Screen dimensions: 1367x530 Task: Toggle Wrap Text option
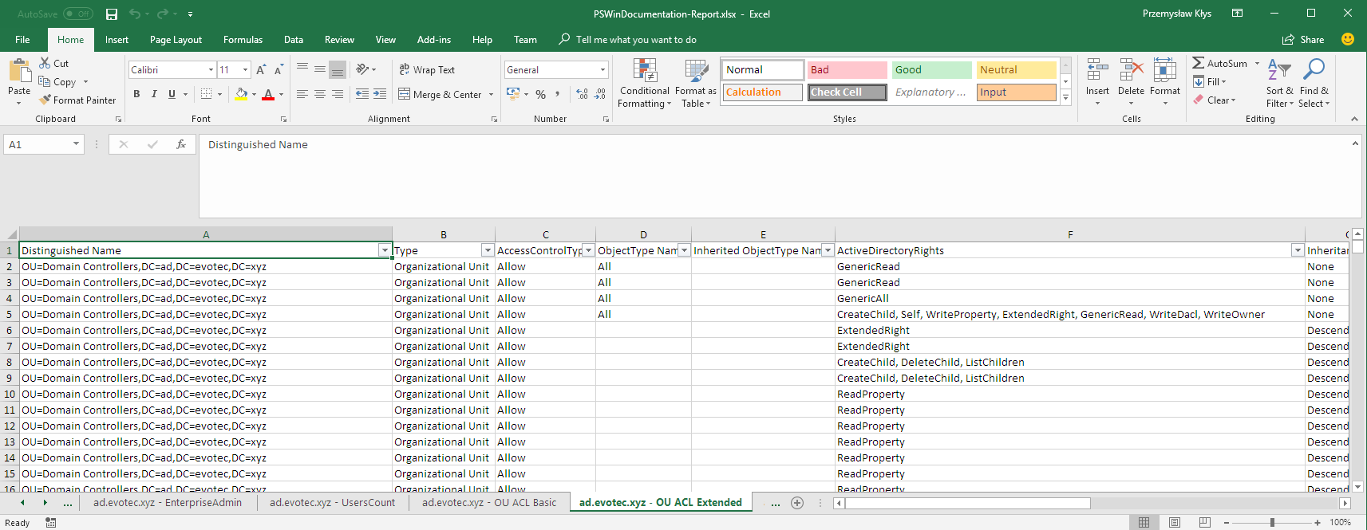coord(426,70)
